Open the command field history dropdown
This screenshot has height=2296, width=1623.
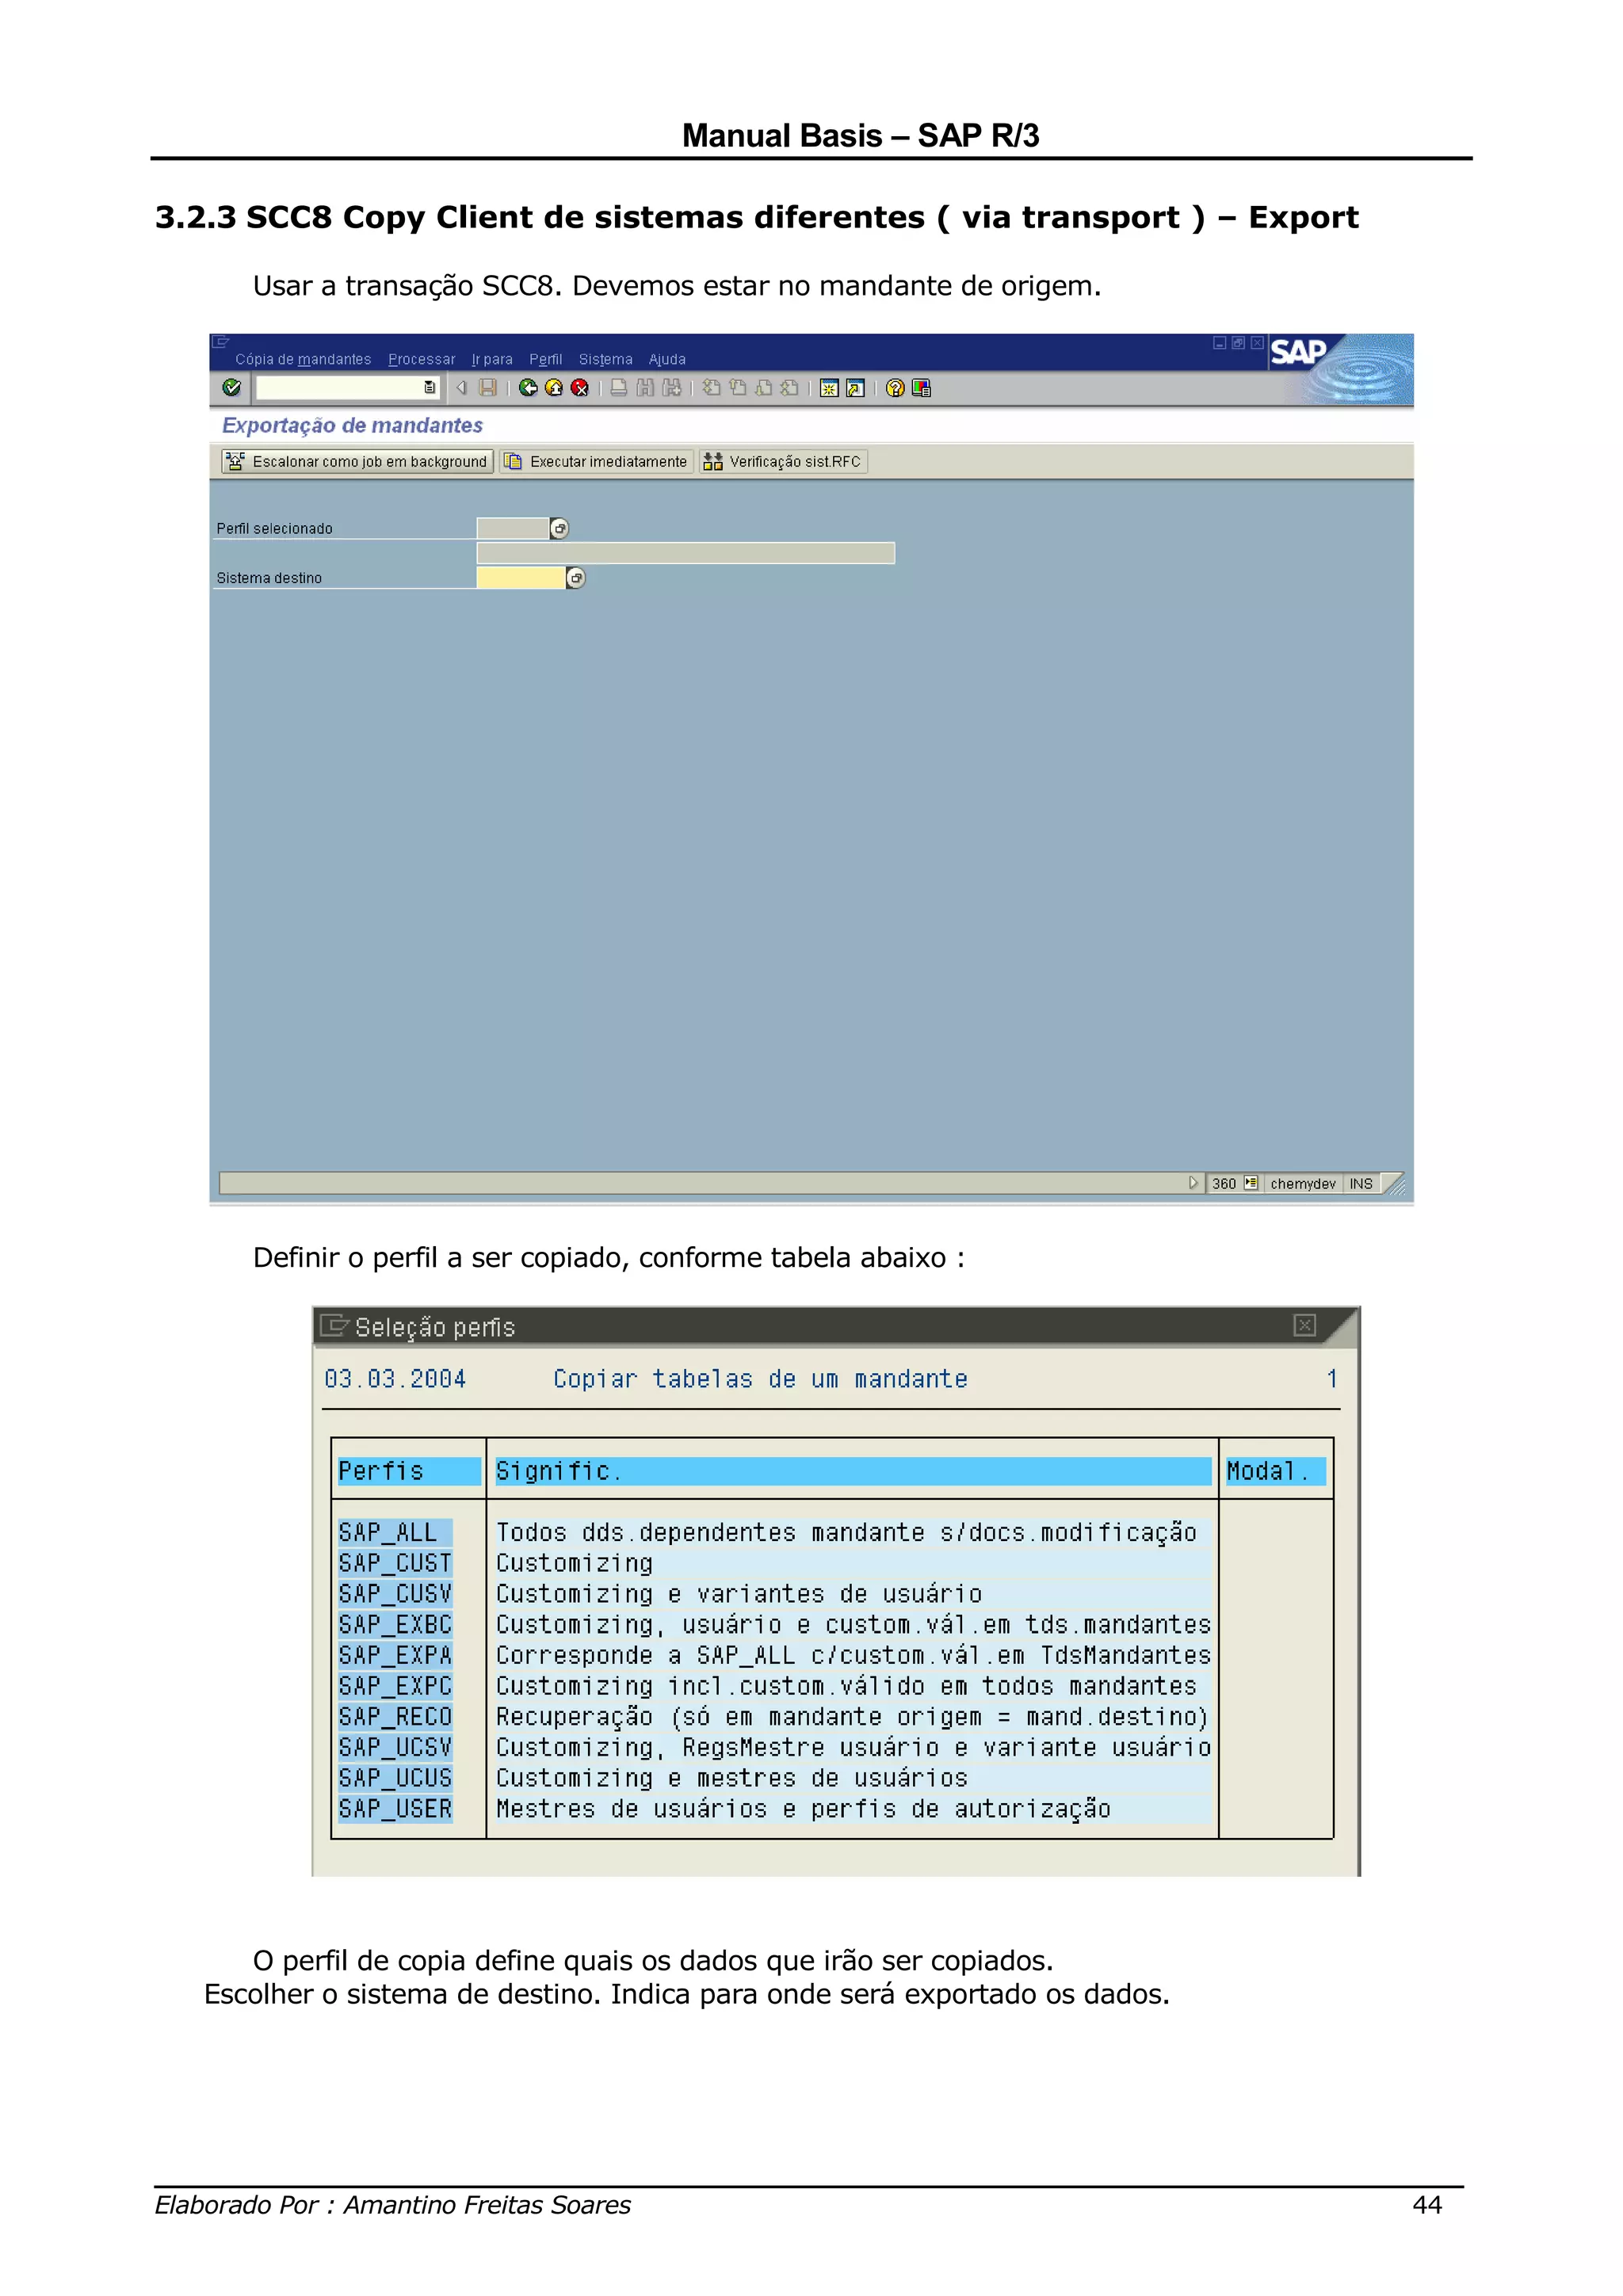point(429,387)
